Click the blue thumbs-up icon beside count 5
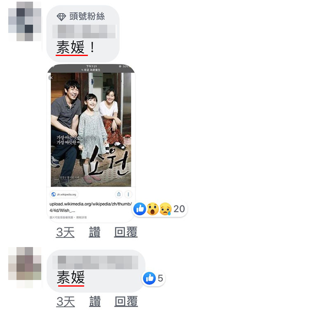 click(149, 278)
